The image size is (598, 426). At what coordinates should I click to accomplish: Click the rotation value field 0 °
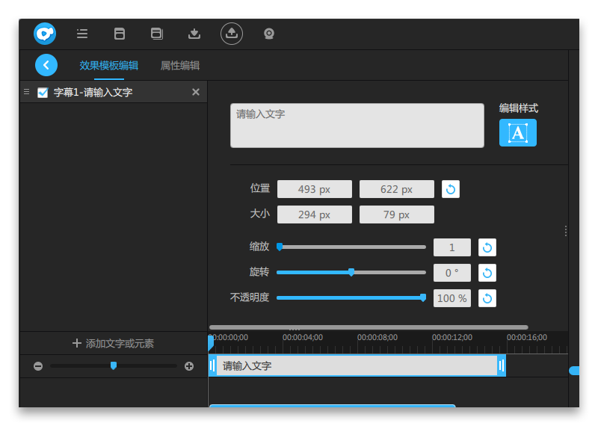tap(452, 273)
